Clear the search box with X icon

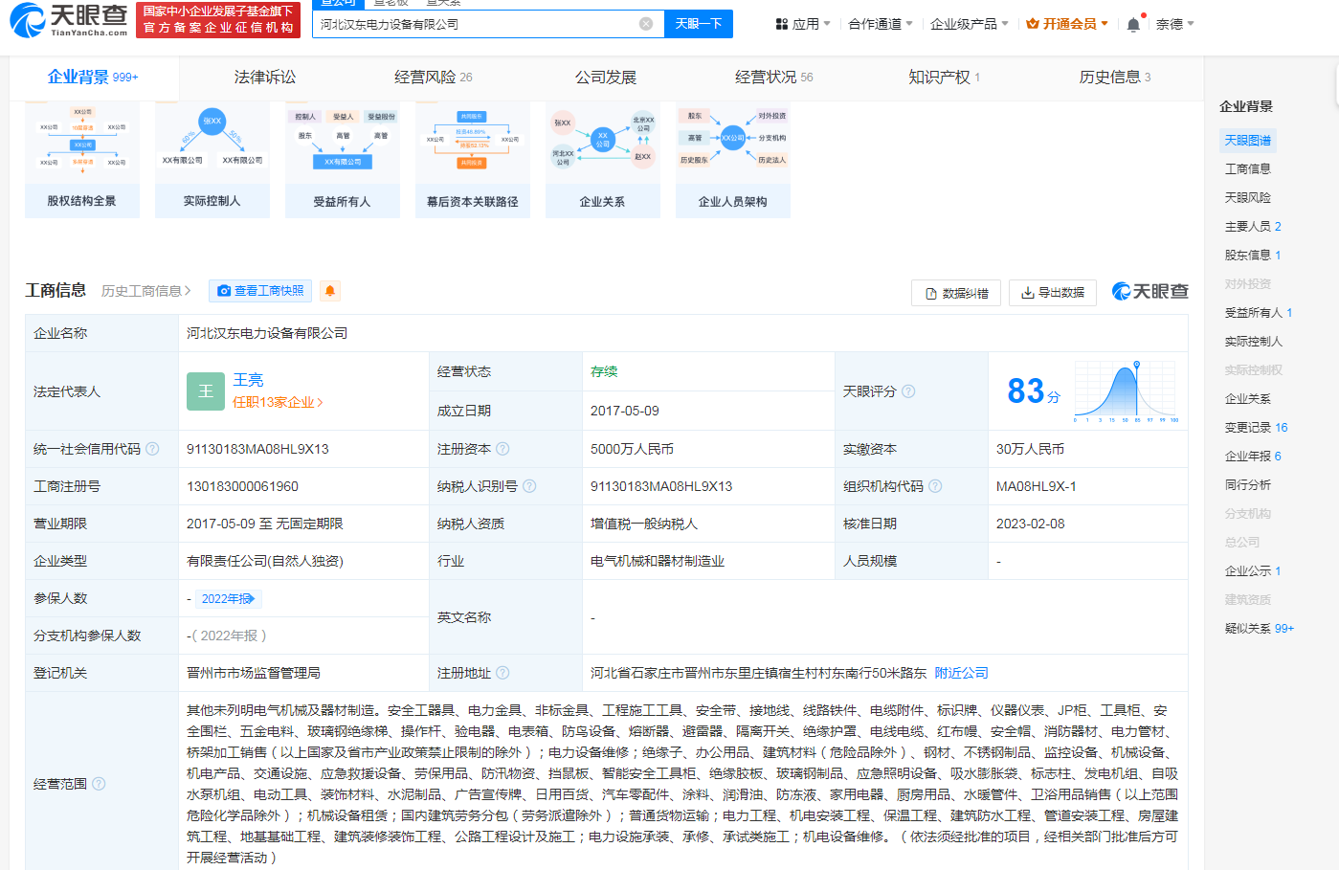click(646, 24)
